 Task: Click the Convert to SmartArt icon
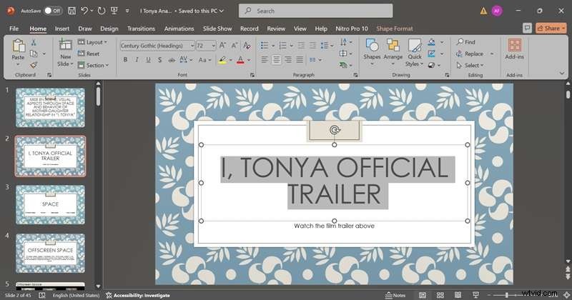pyautogui.click(x=343, y=65)
